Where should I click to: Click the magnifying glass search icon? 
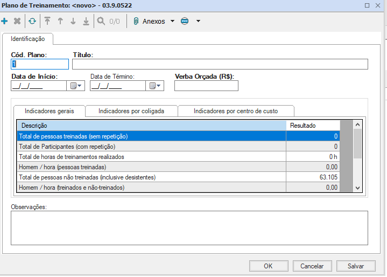[101, 22]
